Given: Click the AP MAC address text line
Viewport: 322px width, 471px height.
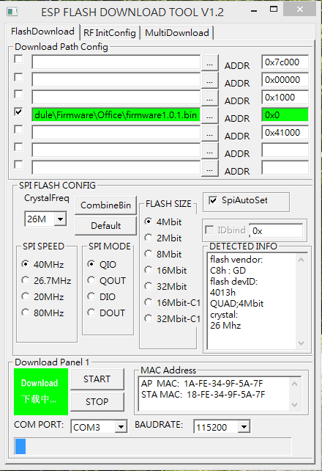Looking at the screenshot, I should pos(202,384).
